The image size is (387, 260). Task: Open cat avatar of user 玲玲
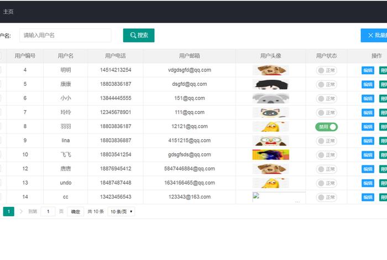(271, 112)
